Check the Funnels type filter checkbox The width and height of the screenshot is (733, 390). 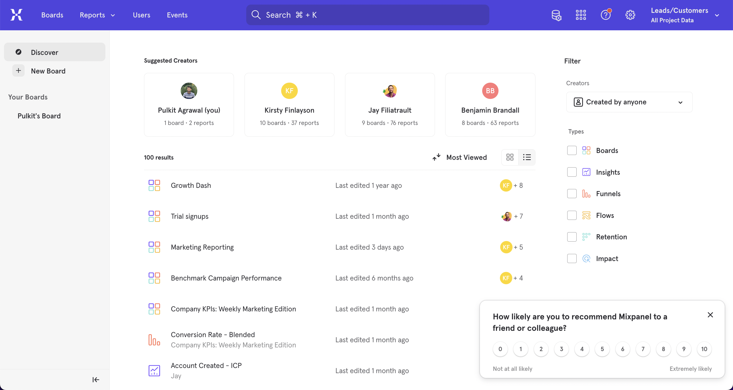tap(572, 194)
